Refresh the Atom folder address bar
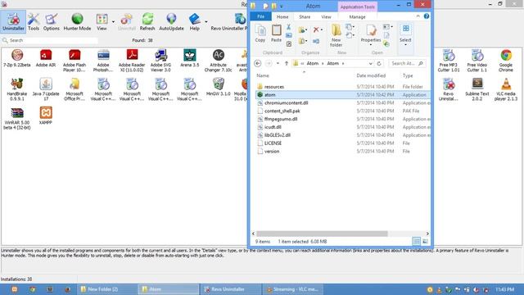This screenshot has width=524, height=295. point(379,63)
